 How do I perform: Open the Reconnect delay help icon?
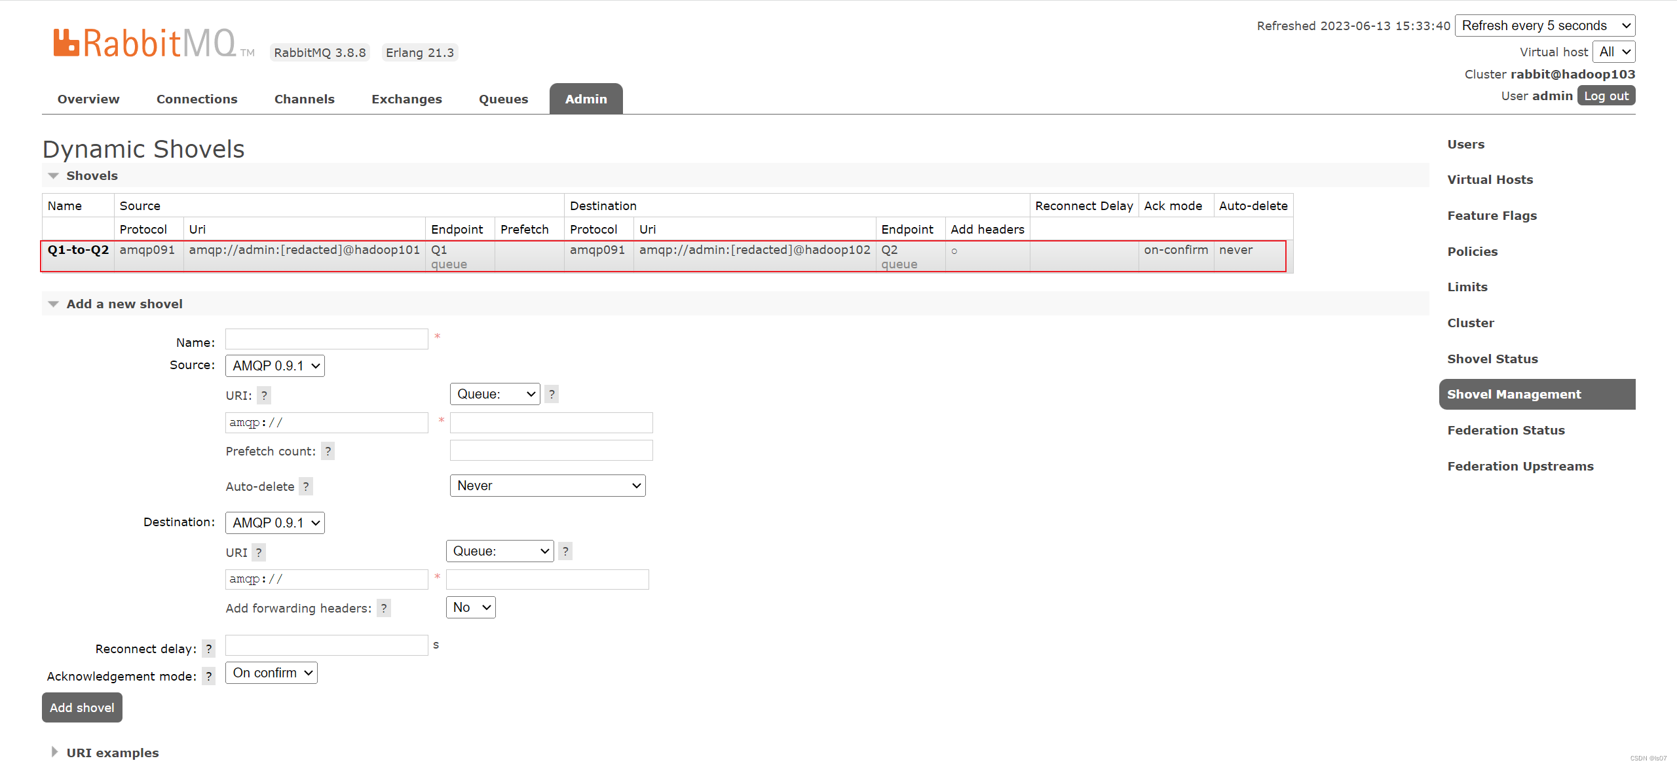coord(208,648)
